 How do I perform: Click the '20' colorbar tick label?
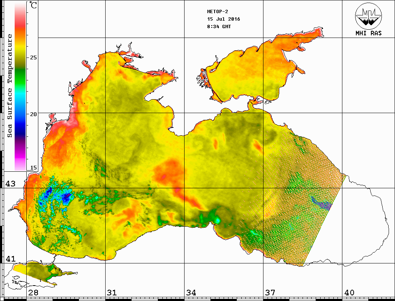coord(33,114)
